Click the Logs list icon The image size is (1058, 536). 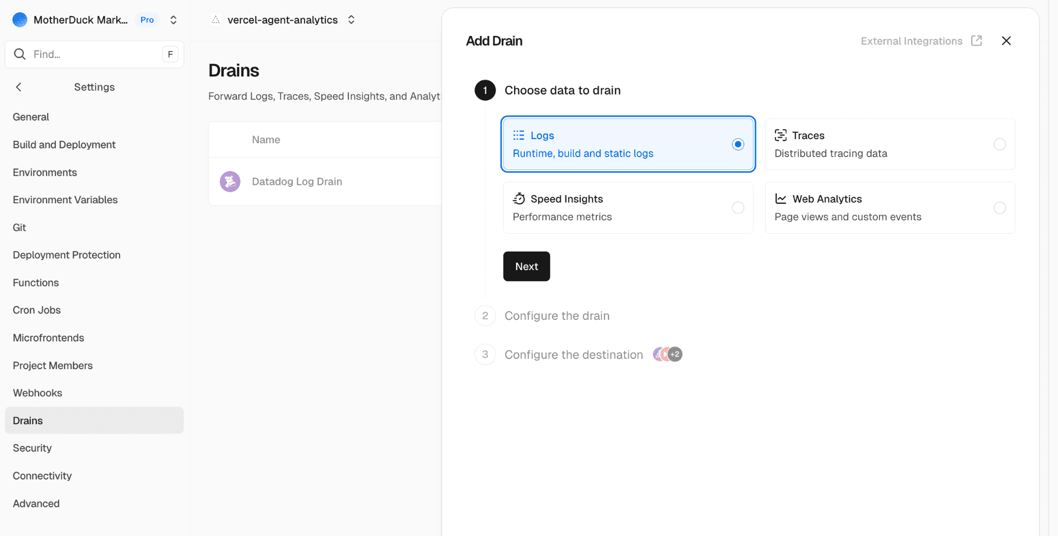[519, 136]
